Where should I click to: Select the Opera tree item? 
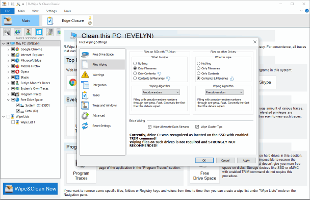click(x=24, y=72)
